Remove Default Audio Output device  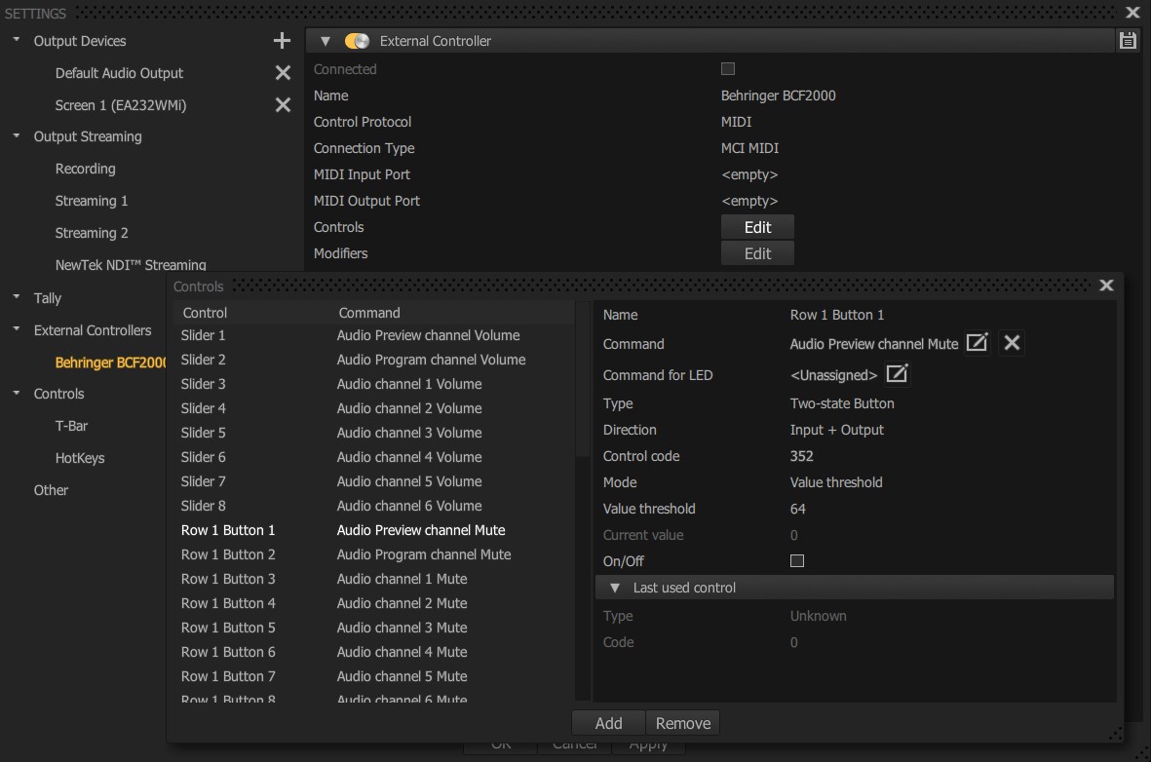283,73
